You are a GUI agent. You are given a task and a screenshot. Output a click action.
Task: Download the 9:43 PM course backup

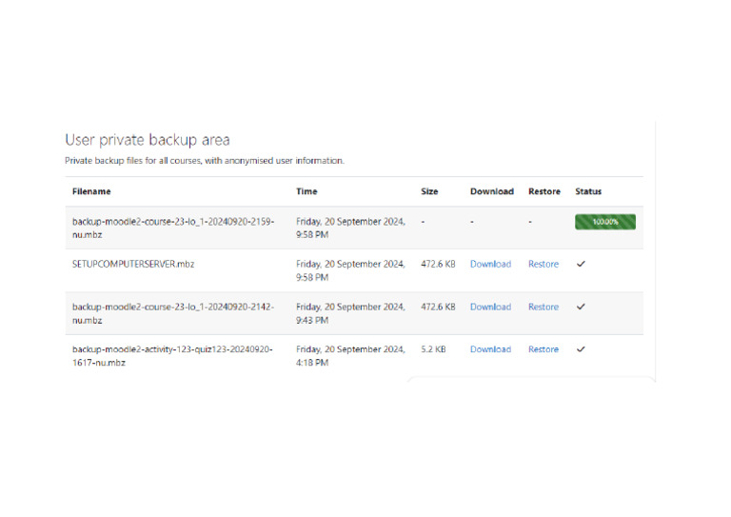[490, 308]
